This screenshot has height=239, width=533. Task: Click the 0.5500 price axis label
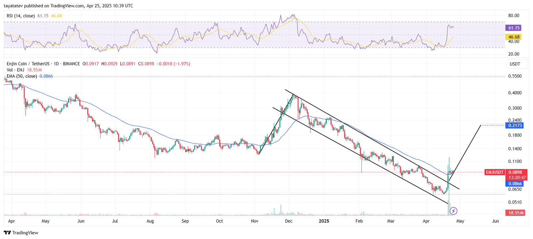[x=515, y=76]
